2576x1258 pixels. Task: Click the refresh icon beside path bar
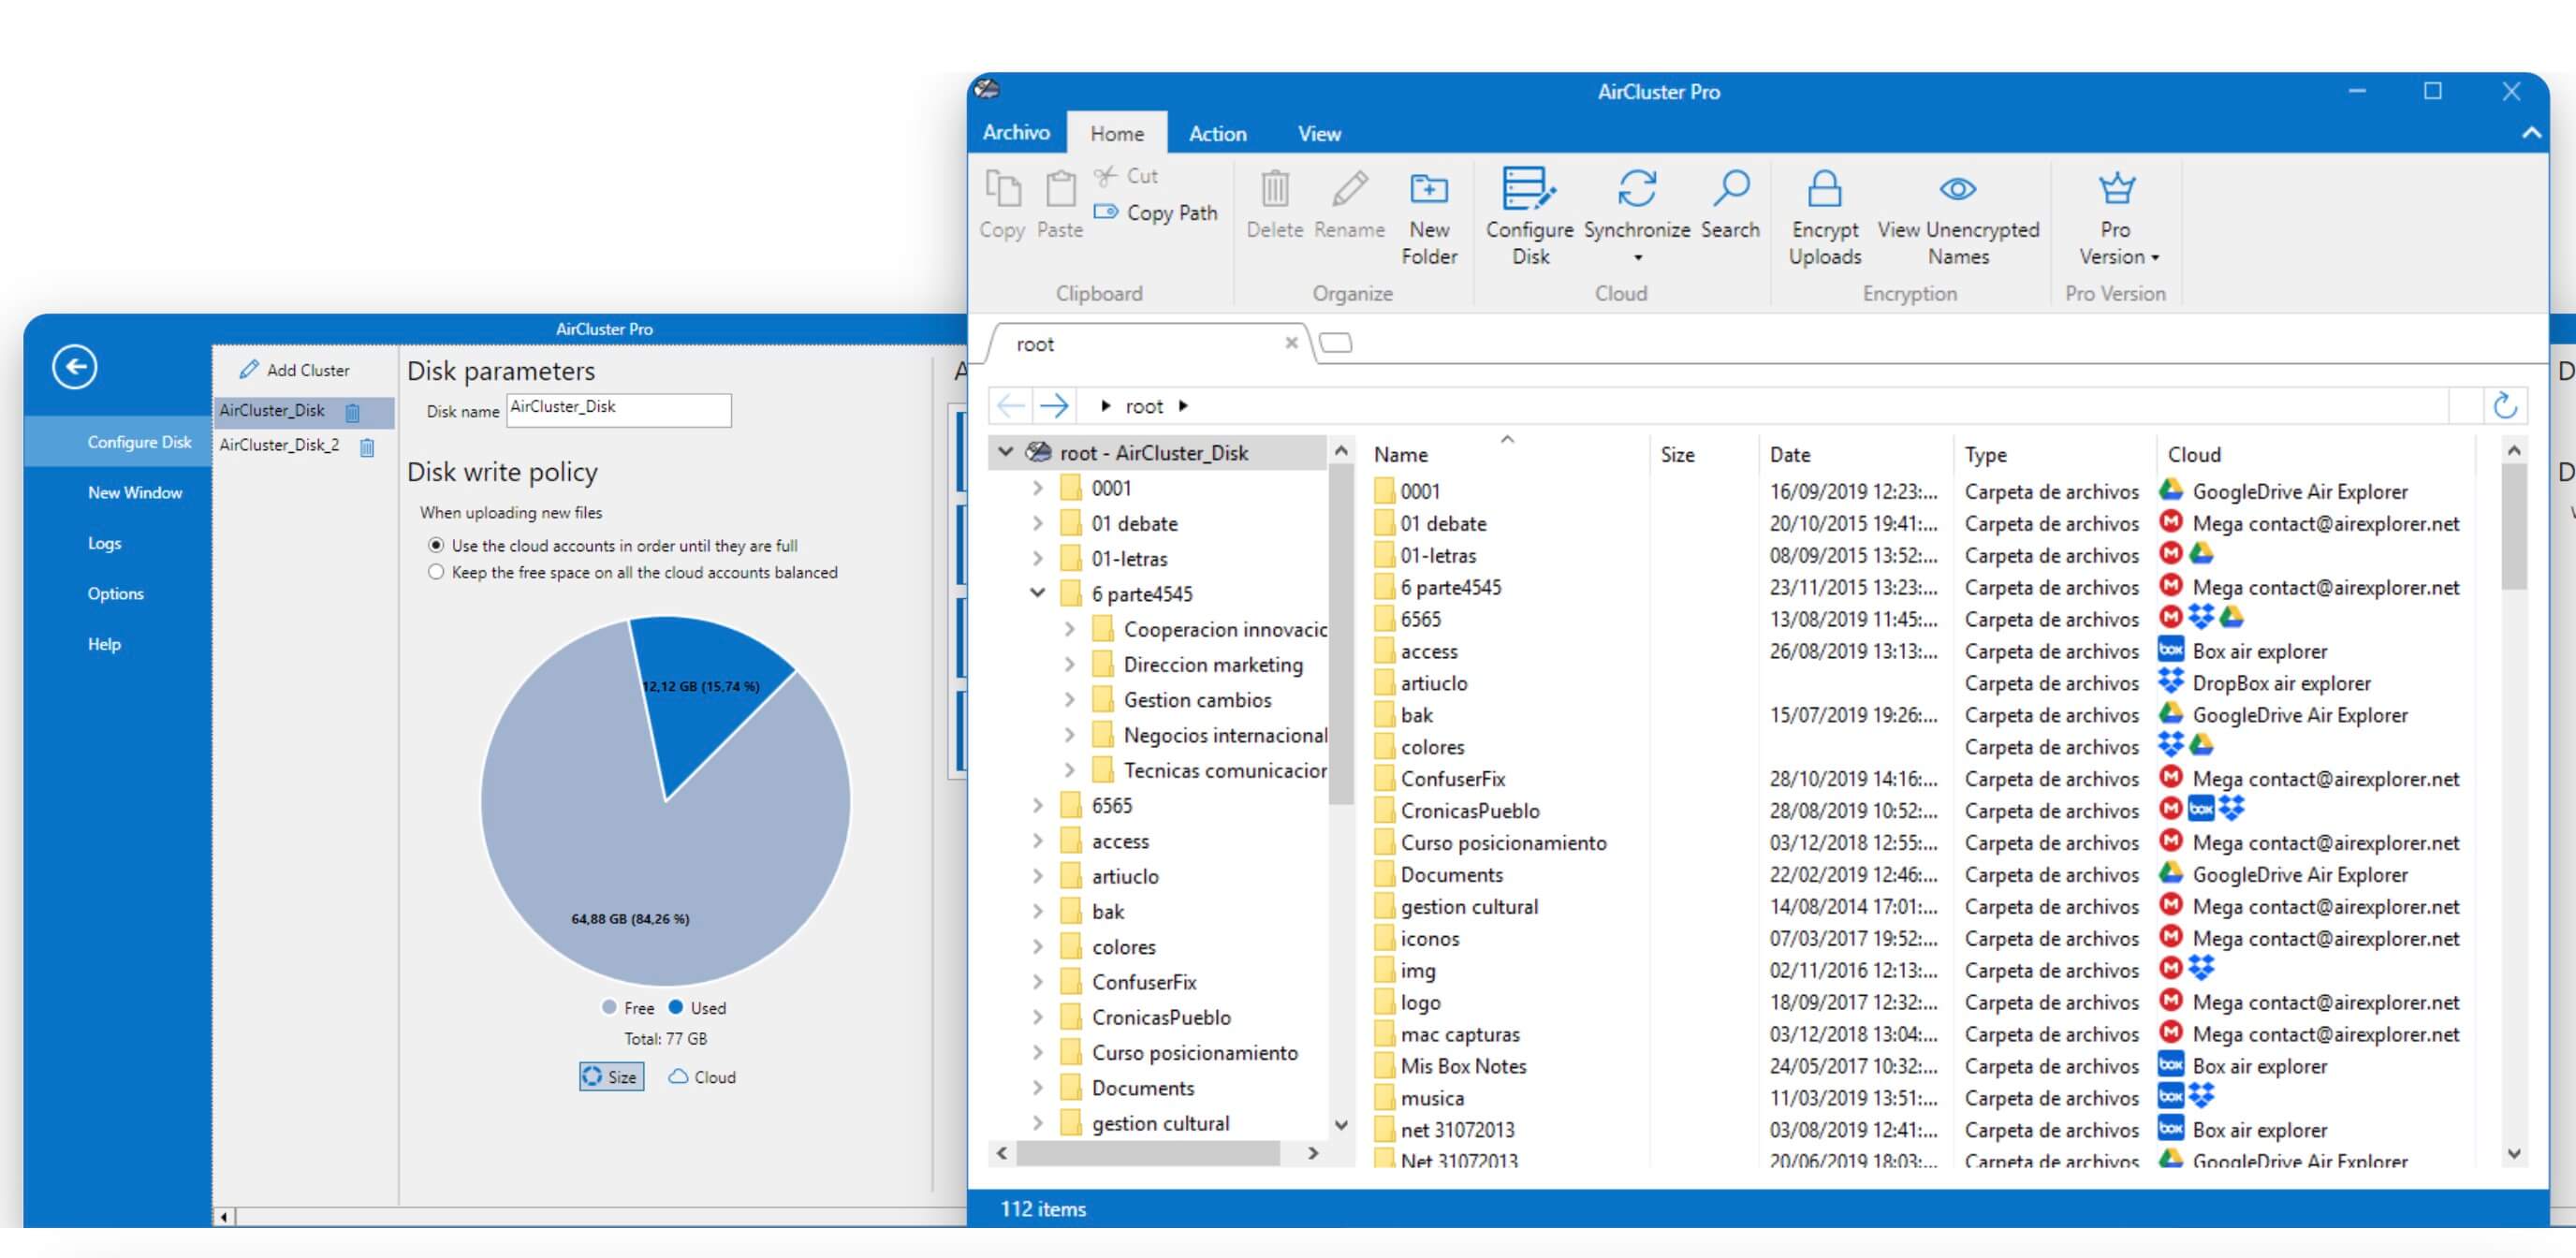click(x=2505, y=406)
